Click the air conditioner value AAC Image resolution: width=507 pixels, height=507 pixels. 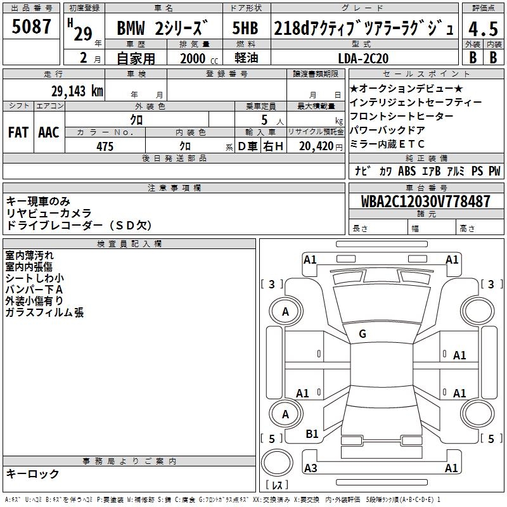point(49,132)
